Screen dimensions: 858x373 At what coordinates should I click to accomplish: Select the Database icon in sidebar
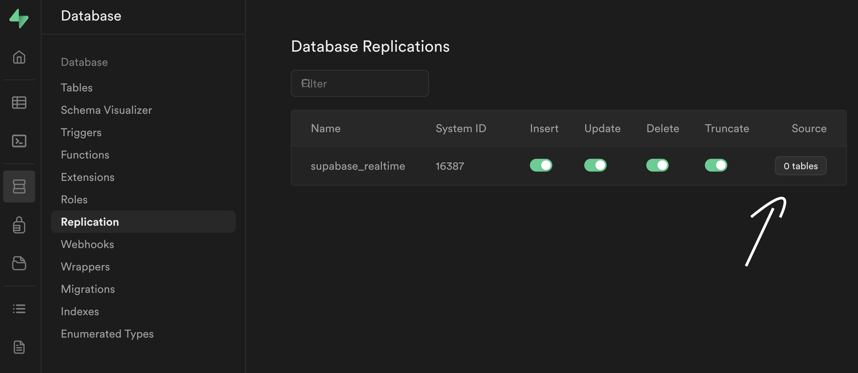(19, 186)
